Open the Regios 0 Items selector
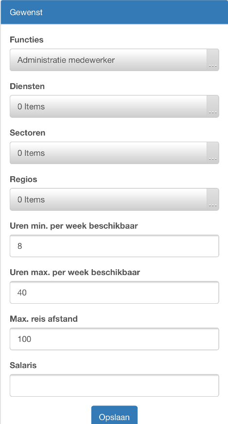Screen dimensions: 228x424 tap(108, 200)
